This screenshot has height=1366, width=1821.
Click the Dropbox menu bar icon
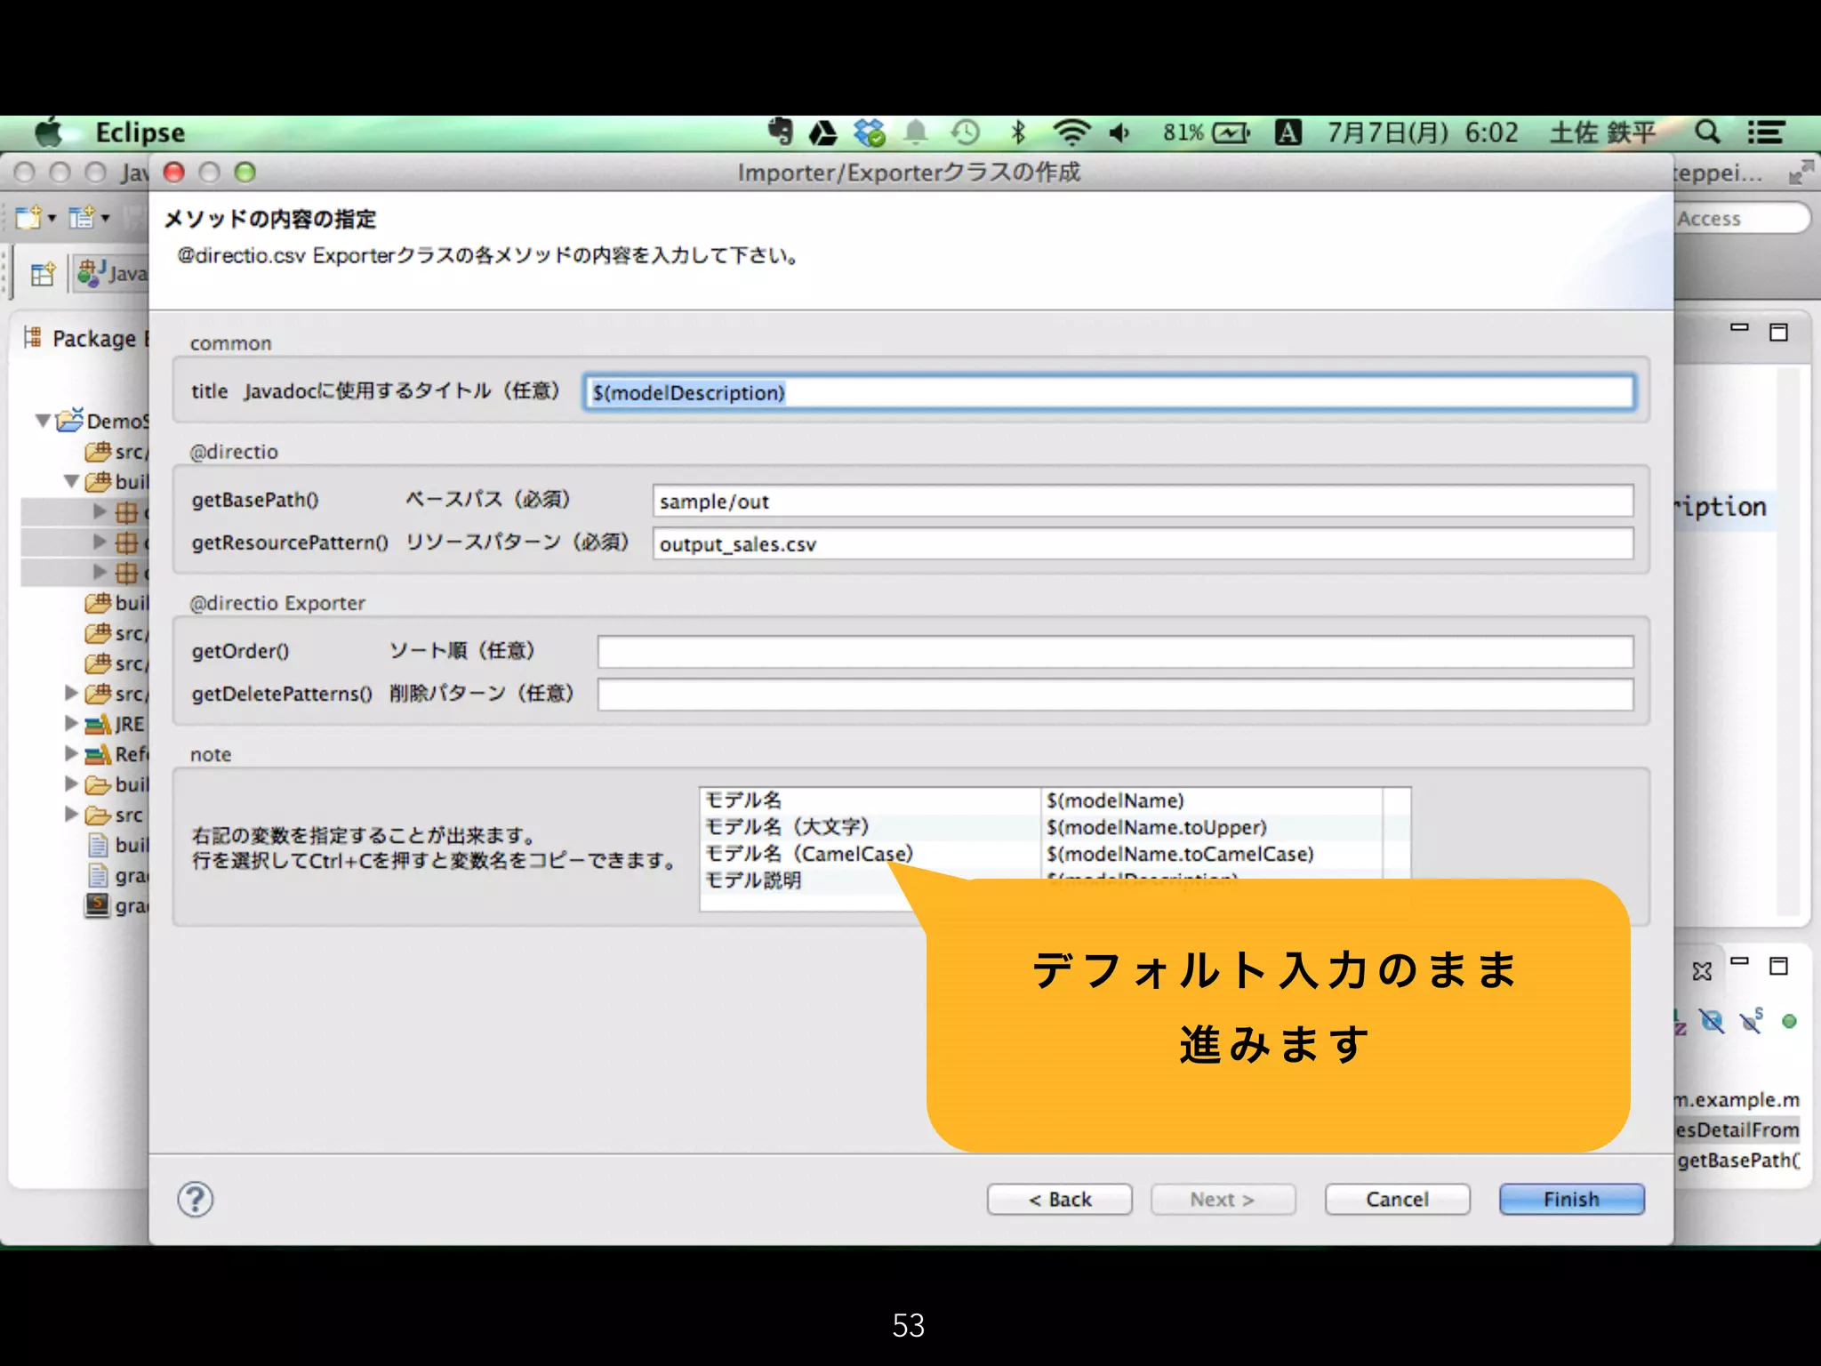(869, 133)
